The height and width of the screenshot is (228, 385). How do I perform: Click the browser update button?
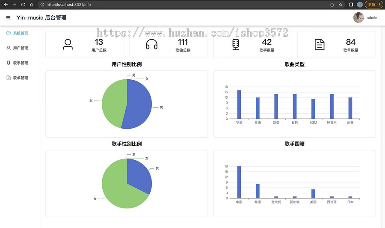click(374, 4)
